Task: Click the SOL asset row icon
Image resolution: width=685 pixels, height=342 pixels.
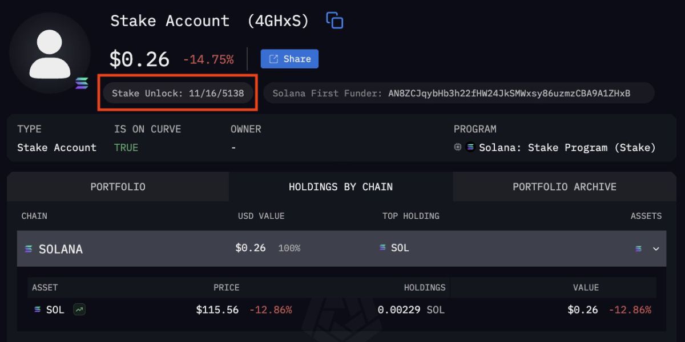Action: [38, 310]
